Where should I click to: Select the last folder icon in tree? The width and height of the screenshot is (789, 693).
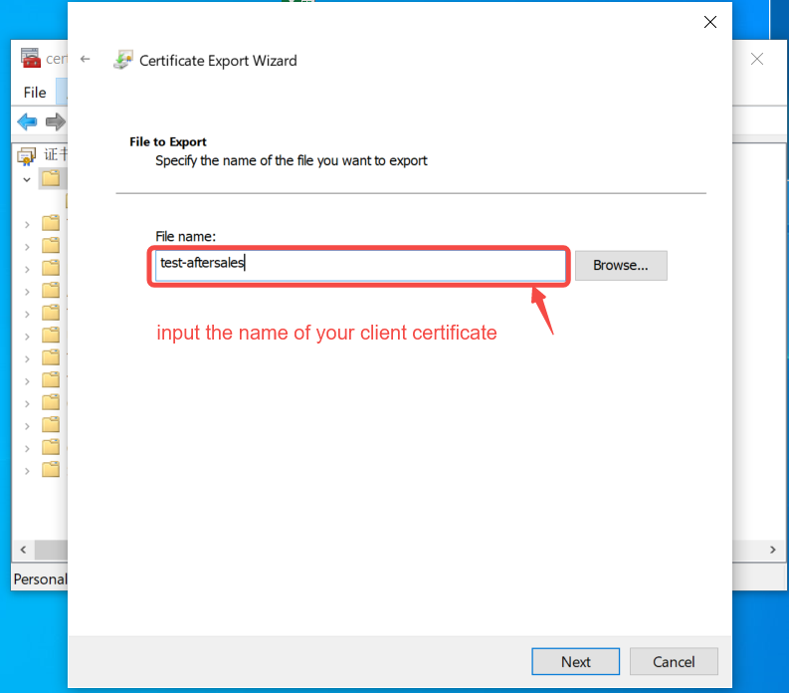pyautogui.click(x=51, y=469)
